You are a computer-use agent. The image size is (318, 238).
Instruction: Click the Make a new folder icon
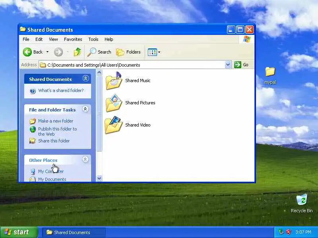33,121
